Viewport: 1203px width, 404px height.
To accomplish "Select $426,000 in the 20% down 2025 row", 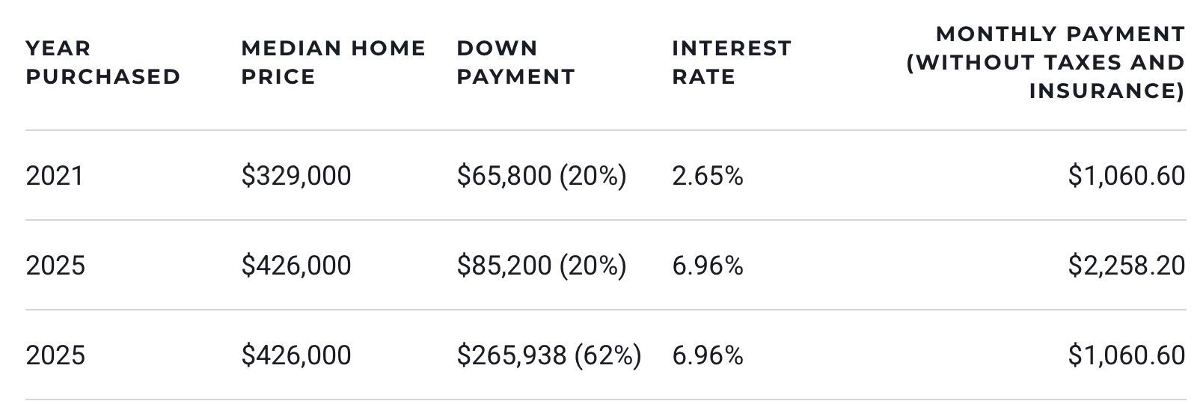I will (296, 266).
